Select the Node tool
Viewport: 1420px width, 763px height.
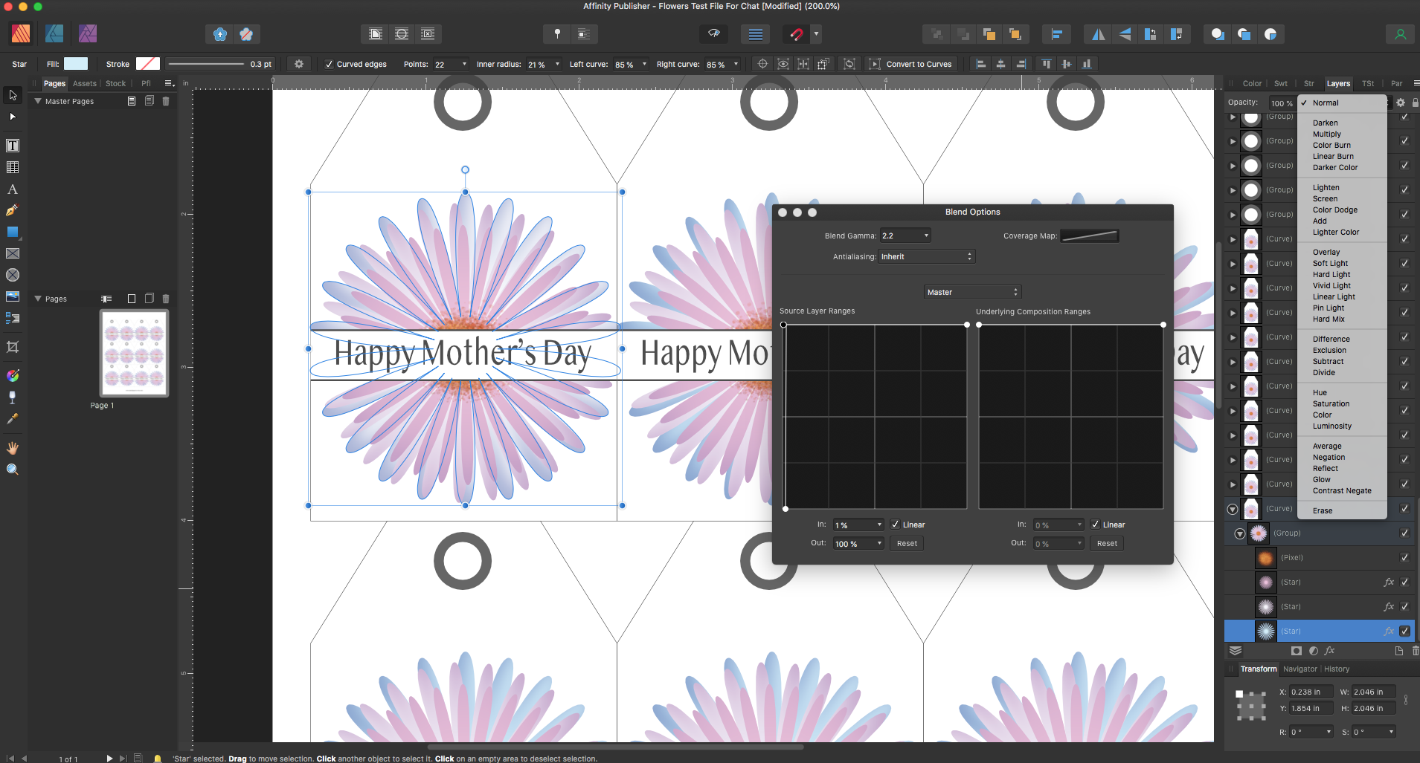click(x=13, y=117)
